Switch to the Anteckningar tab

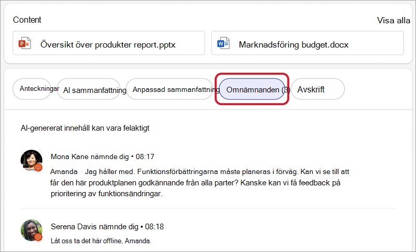[x=32, y=89]
